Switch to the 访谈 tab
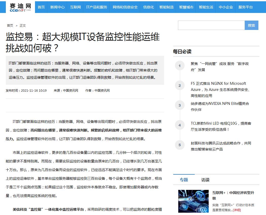 click(x=205, y=180)
